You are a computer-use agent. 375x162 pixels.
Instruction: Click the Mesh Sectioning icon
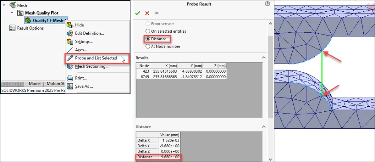(x=70, y=66)
